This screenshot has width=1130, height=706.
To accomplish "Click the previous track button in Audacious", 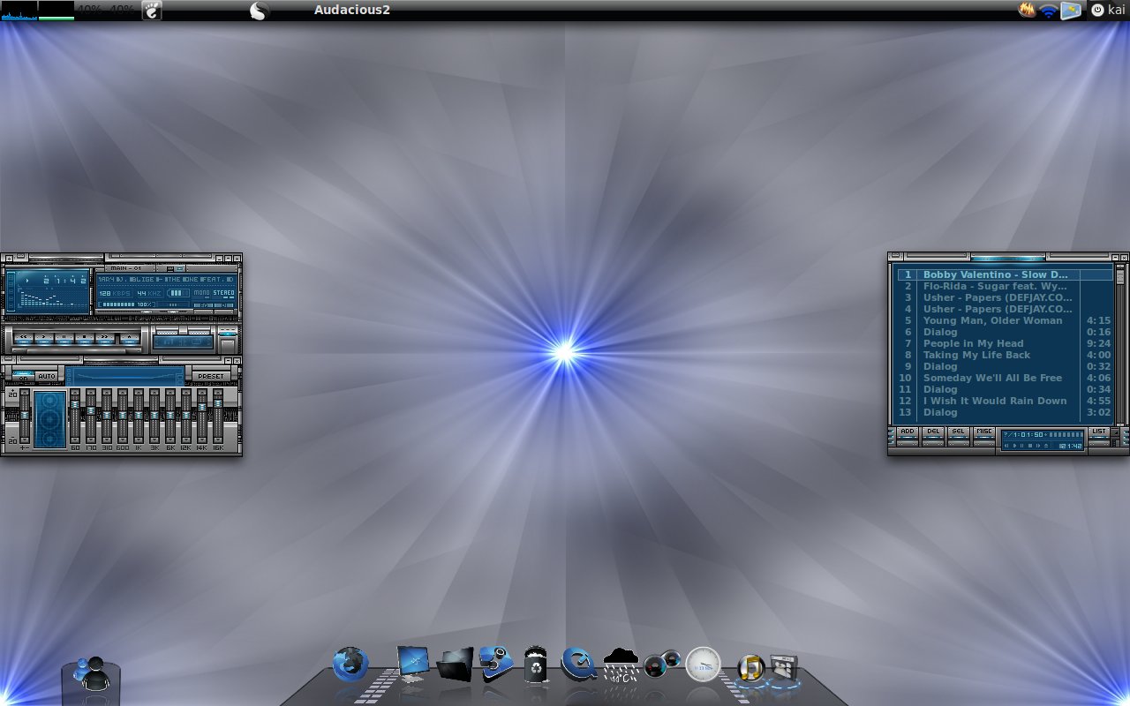I will click(23, 338).
